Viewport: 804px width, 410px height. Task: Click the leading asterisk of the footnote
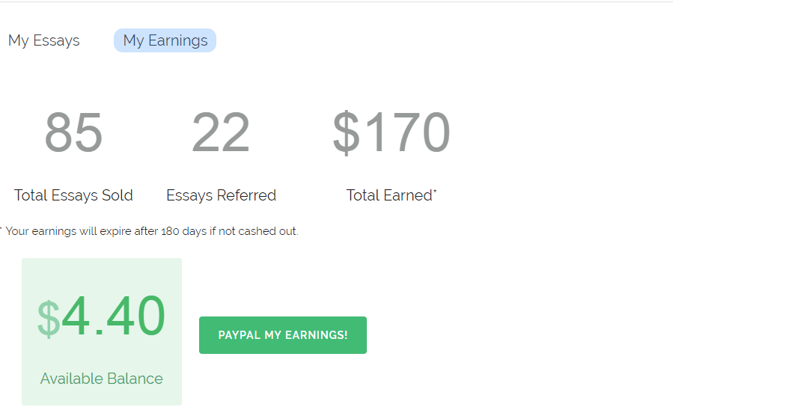tap(1, 230)
